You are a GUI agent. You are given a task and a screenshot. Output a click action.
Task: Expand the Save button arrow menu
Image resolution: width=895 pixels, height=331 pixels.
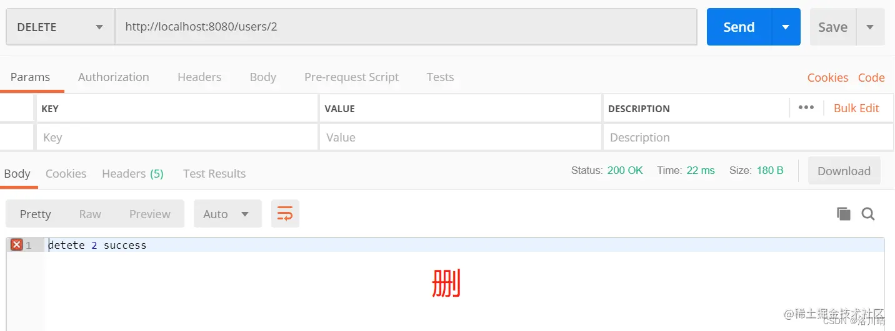[870, 27]
